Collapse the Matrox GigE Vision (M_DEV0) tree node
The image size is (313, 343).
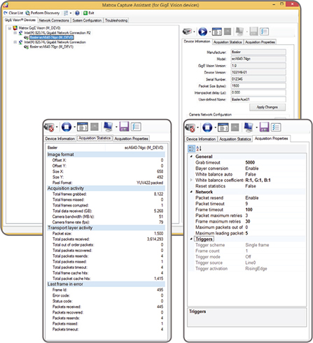click(10, 28)
